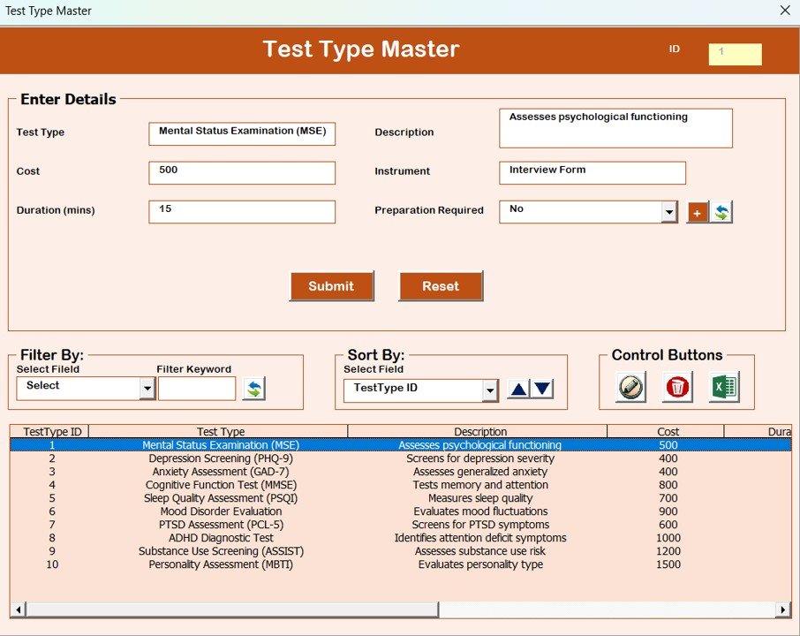This screenshot has height=636, width=800.
Task: Click 'Tests memory and attention' description
Action: (x=480, y=485)
